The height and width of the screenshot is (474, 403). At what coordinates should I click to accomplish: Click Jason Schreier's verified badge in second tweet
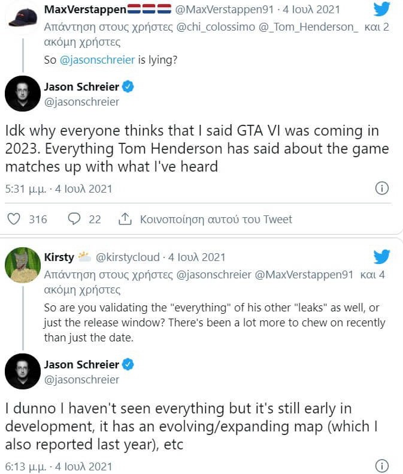[x=128, y=364]
